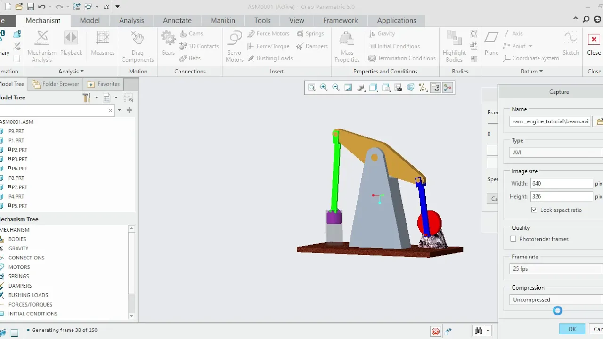Image resolution: width=603 pixels, height=339 pixels.
Task: Select the Drag Components tool
Action: click(x=138, y=46)
